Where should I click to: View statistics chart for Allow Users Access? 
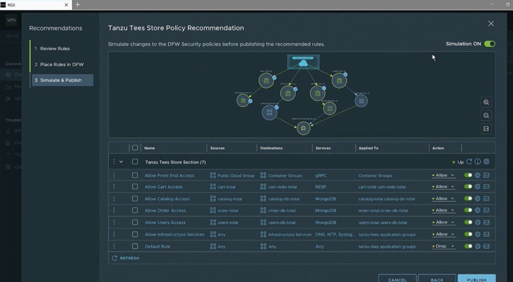[486, 222]
